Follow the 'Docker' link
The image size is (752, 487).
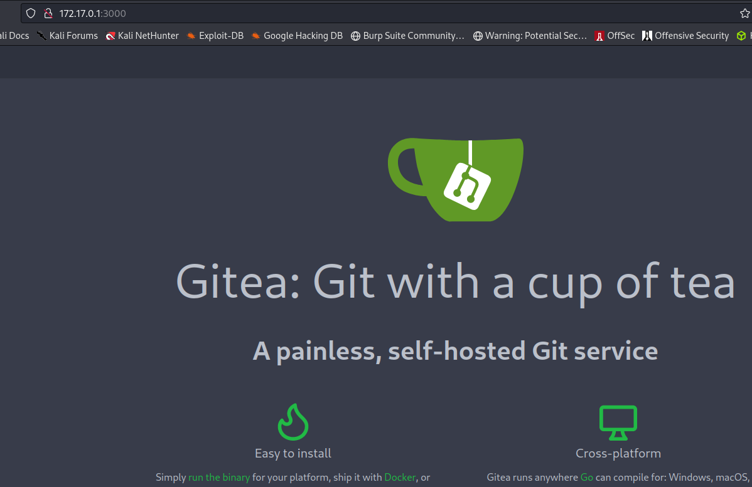pos(400,478)
